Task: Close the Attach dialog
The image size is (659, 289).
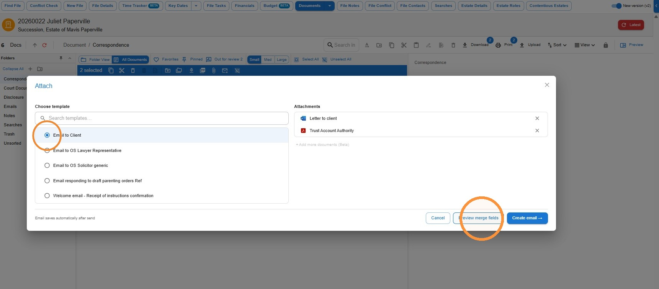Action: [547, 85]
